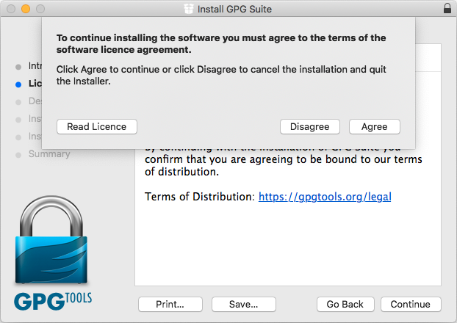Viewport: 457px width, 323px height.
Task: Click the Go Back button
Action: tap(345, 305)
